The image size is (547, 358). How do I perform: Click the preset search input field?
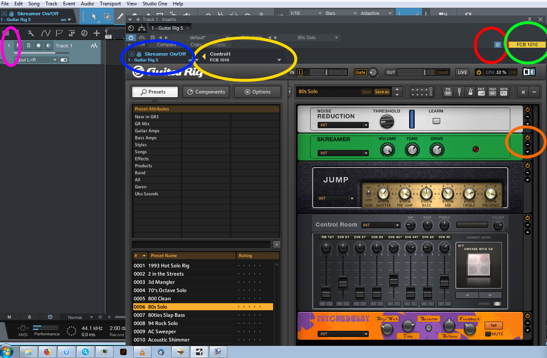click(x=201, y=245)
